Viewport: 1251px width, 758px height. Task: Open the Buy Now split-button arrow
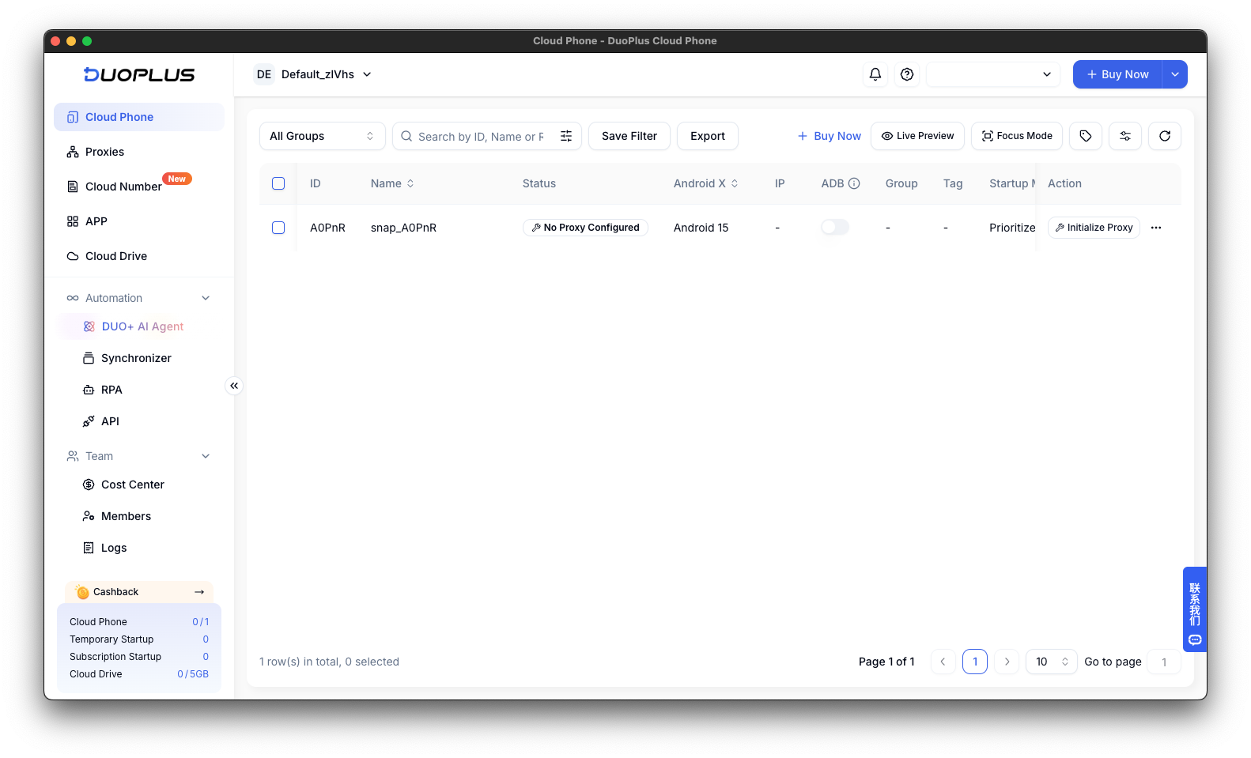(1175, 74)
